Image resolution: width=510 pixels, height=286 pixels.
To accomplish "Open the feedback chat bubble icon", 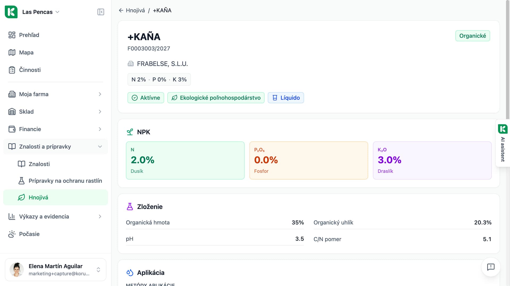I will pos(491,267).
